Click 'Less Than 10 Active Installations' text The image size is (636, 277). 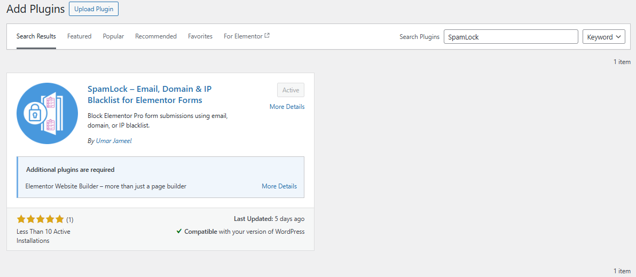tap(43, 236)
